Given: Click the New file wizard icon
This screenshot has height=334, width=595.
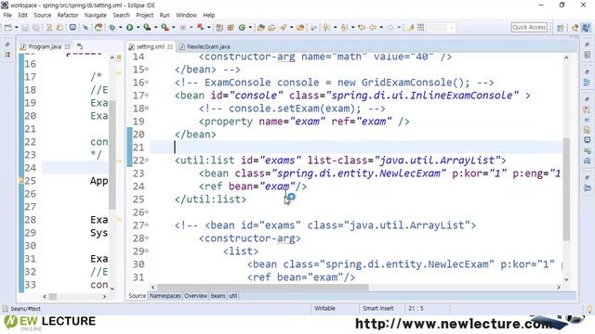Looking at the screenshot, I should 8,27.
